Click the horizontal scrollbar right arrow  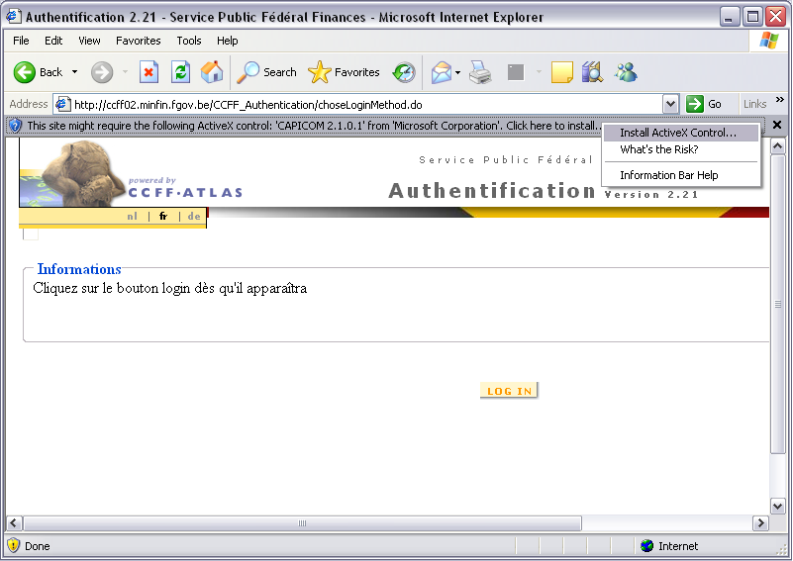[x=760, y=523]
